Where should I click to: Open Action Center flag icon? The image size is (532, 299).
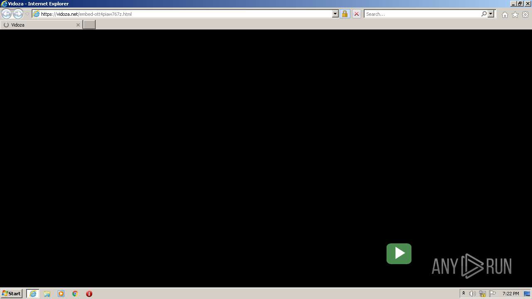(493, 294)
